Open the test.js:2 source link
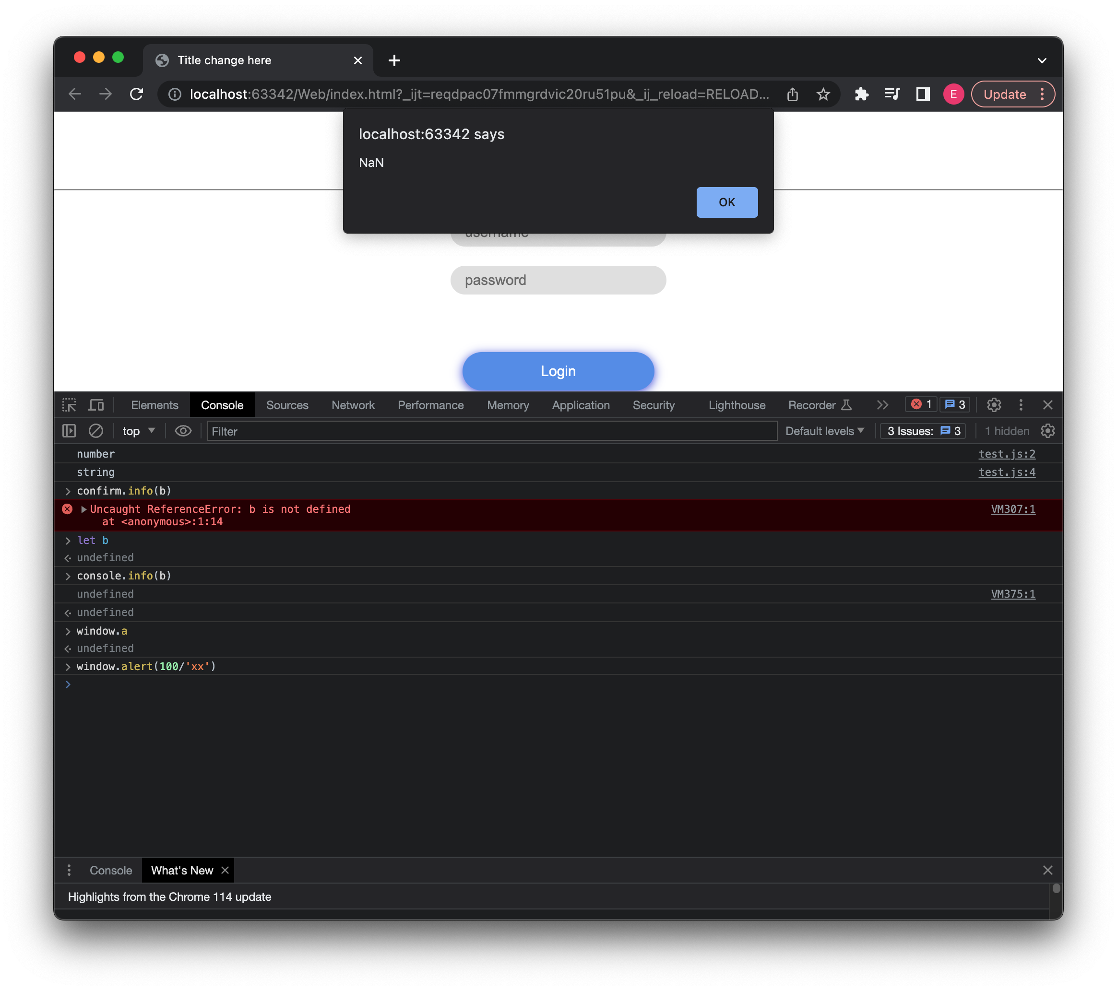This screenshot has width=1117, height=991. point(1006,454)
